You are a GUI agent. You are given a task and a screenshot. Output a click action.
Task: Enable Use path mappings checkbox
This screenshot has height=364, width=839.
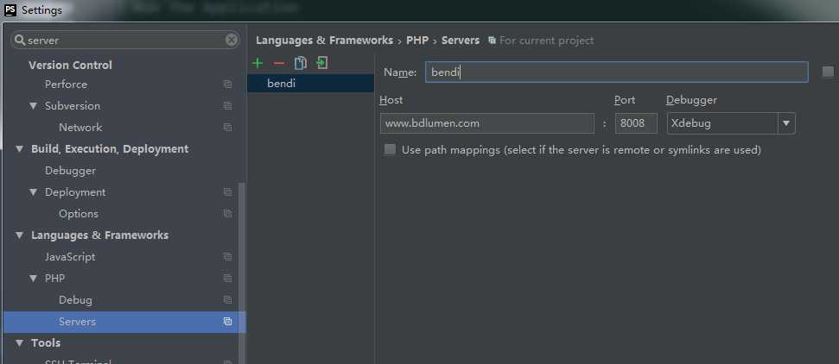coord(390,150)
